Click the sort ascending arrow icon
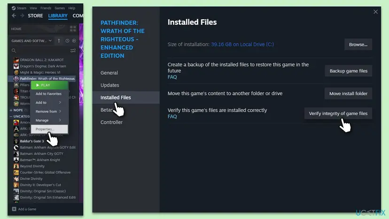The image size is (389, 219). pyautogui.click(x=59, y=41)
